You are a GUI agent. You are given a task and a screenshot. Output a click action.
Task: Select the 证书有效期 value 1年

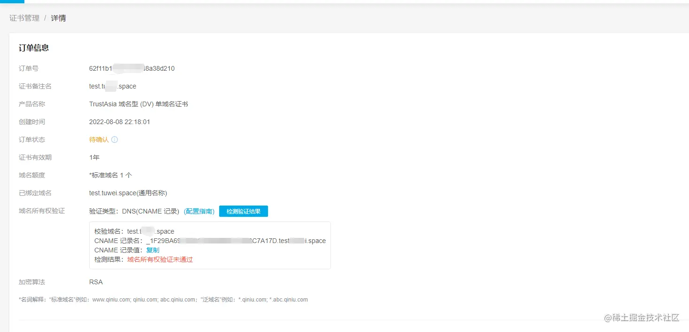click(x=94, y=157)
